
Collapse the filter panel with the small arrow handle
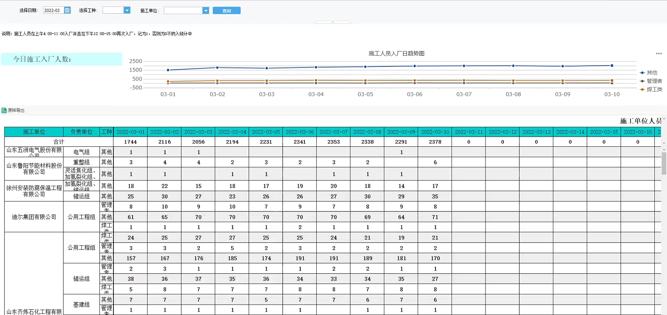point(333,22)
